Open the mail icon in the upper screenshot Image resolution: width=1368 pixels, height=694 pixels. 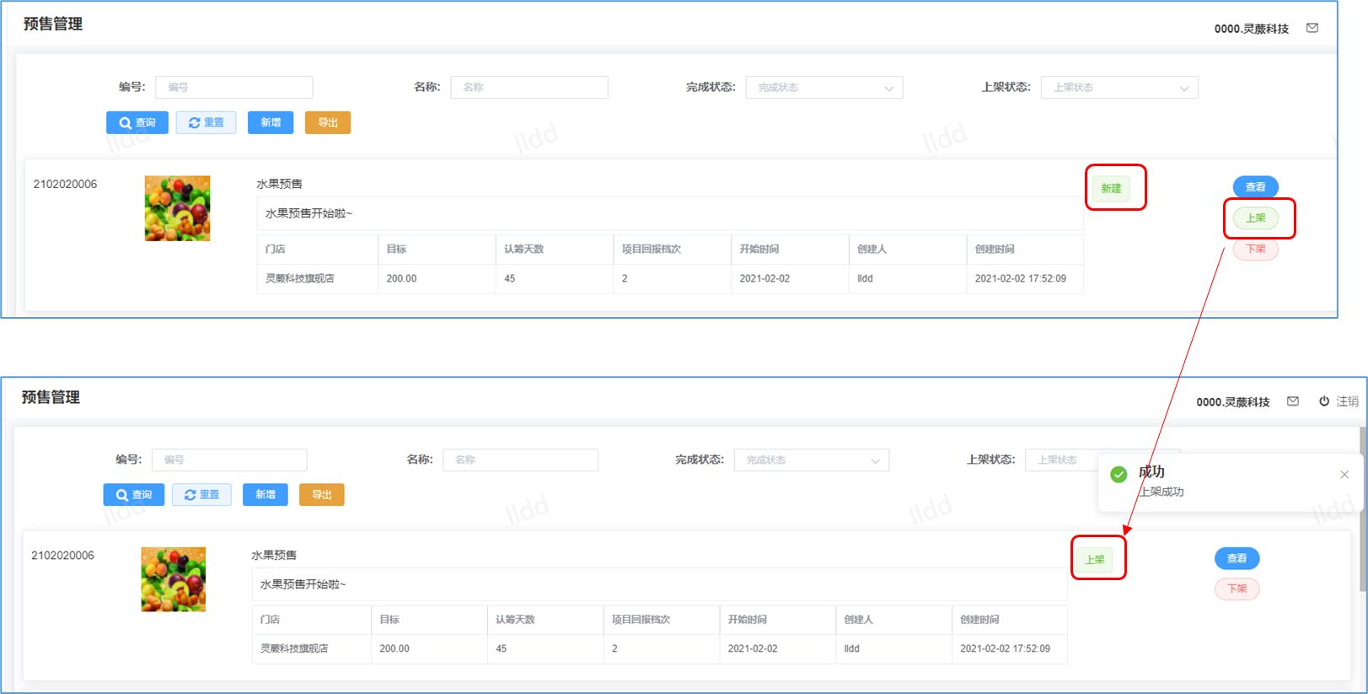[1312, 28]
